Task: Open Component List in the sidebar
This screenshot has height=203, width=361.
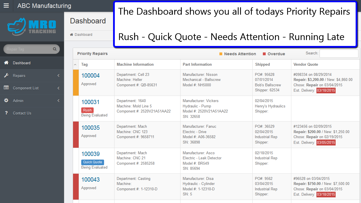Action: coord(32,88)
